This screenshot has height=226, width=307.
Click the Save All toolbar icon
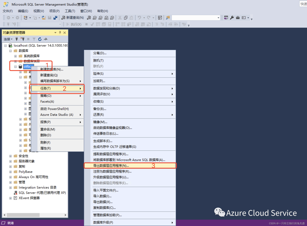click(56, 18)
